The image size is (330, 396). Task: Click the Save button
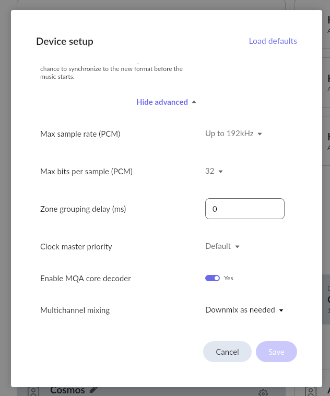point(276,352)
